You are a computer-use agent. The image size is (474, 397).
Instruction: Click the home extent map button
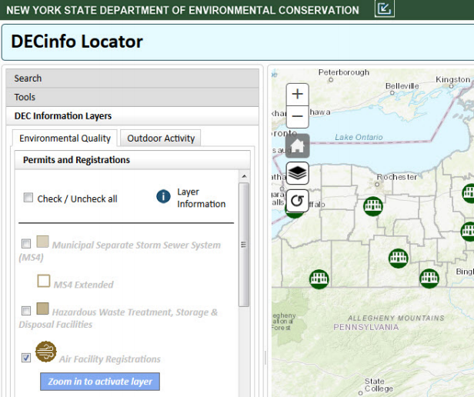click(298, 145)
